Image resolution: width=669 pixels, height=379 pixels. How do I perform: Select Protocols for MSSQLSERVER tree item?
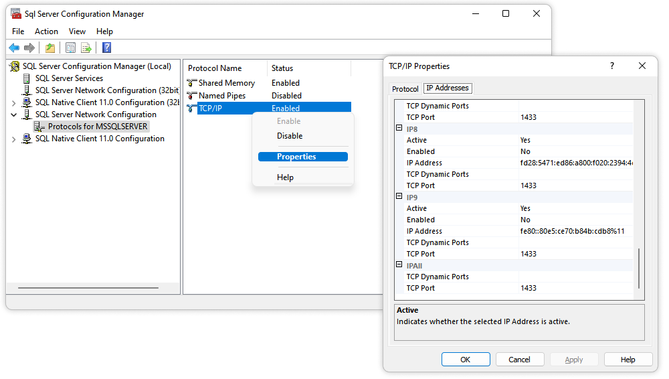click(x=98, y=127)
